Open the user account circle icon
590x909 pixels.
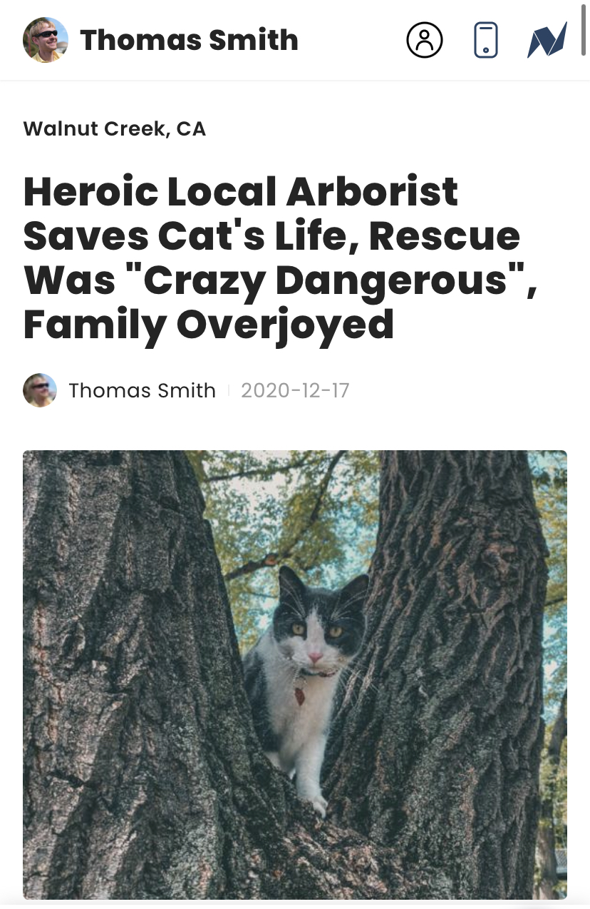click(425, 40)
